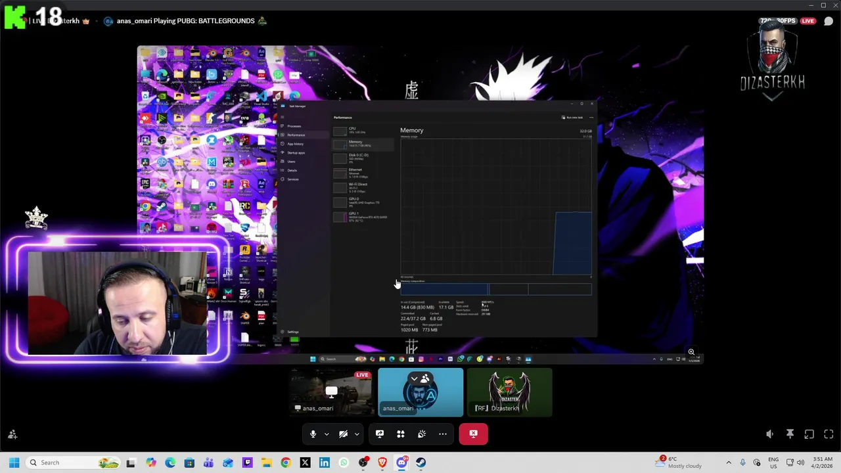Select the Ethernet entry in the performance list
The width and height of the screenshot is (841, 473).
click(x=363, y=173)
